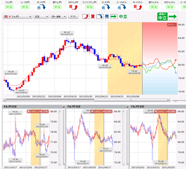186x169 pixels.
Task: Click the red サマリー badge on chart
Action: coord(172,25)
